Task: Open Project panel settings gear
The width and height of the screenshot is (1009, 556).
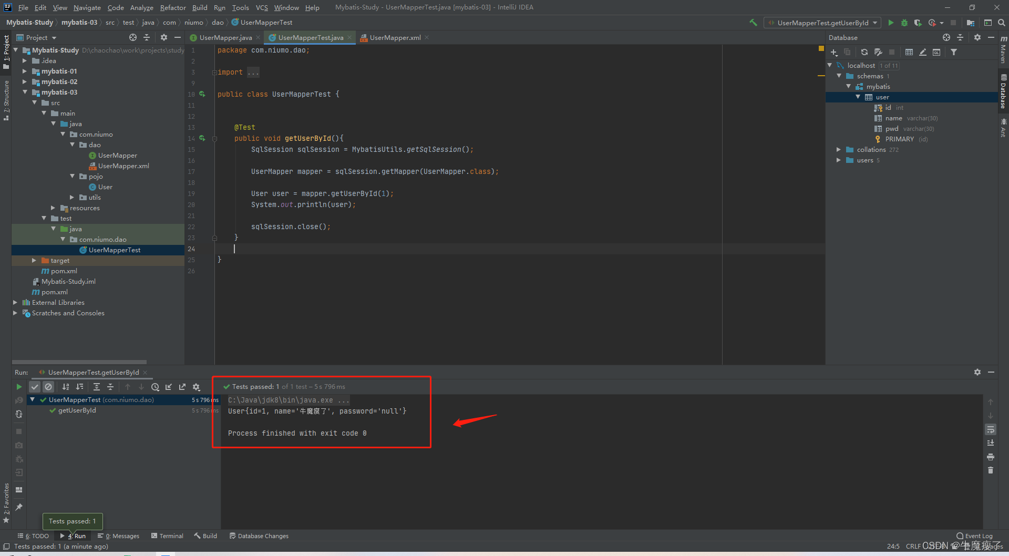Action: pyautogui.click(x=164, y=37)
